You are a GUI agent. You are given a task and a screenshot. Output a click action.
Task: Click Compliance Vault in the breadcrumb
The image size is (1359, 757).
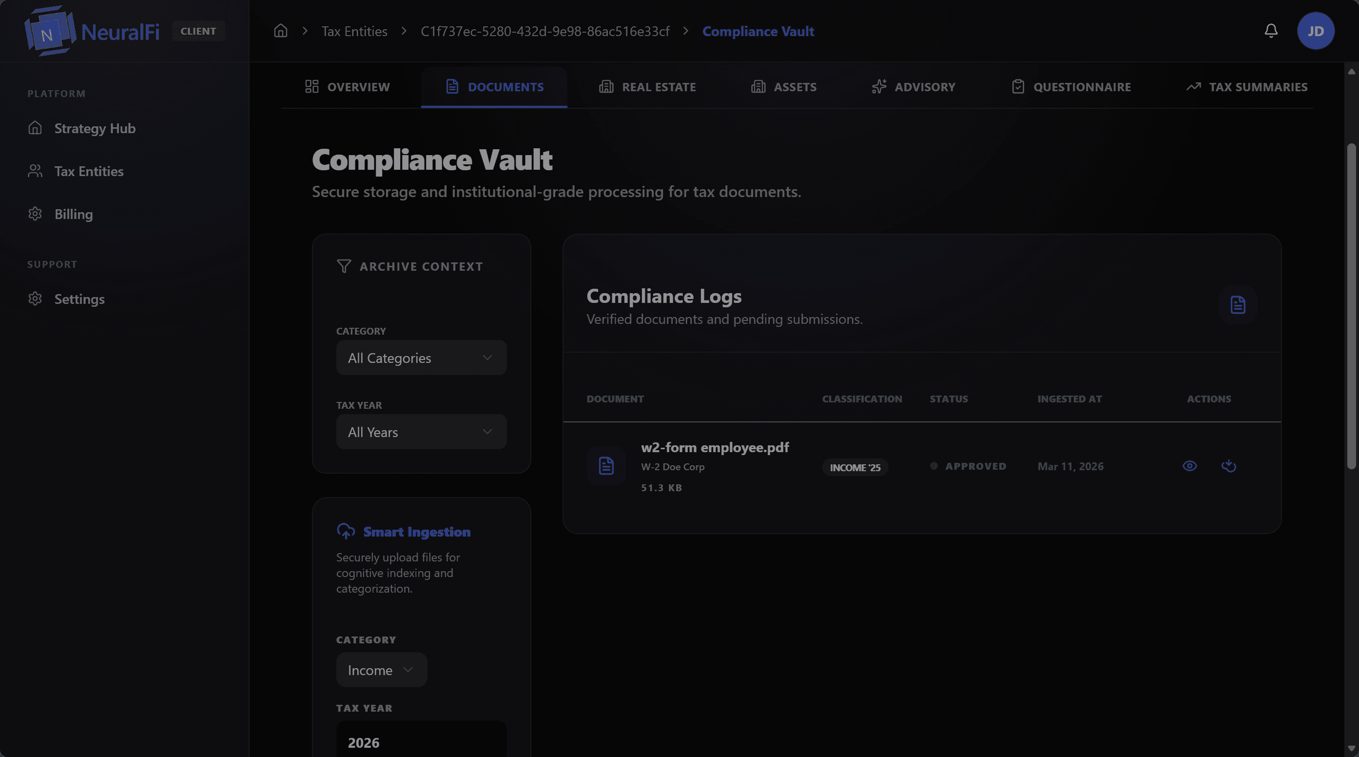(758, 31)
